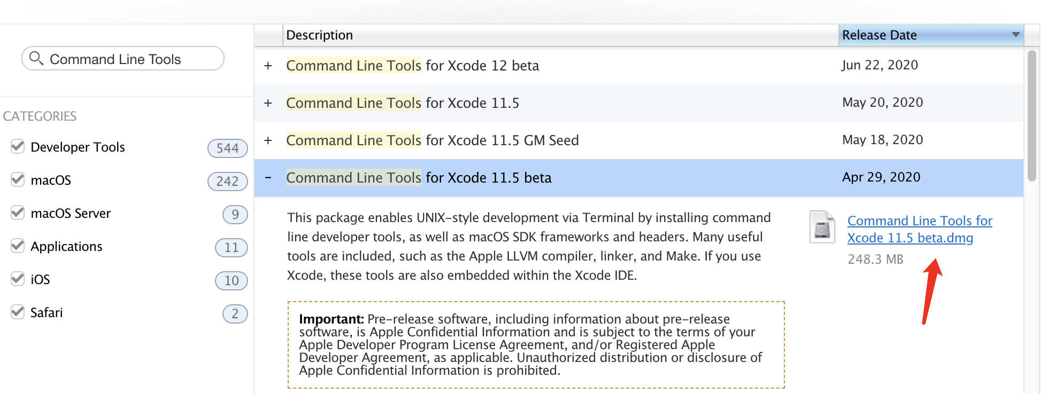1048x394 pixels.
Task: Click the dmg file icon
Action: (x=822, y=227)
